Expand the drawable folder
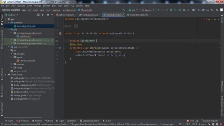 tap(12, 54)
